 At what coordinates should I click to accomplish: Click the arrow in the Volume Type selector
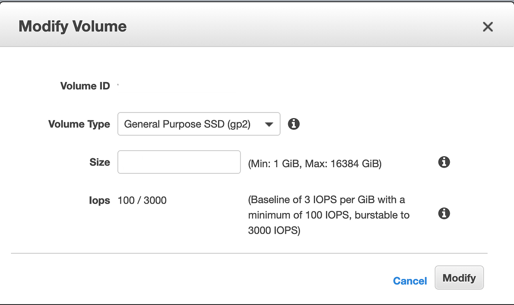[x=269, y=124]
